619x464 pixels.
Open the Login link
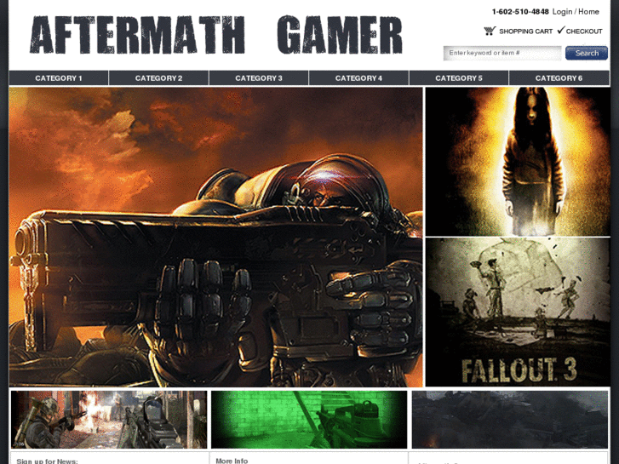point(562,12)
